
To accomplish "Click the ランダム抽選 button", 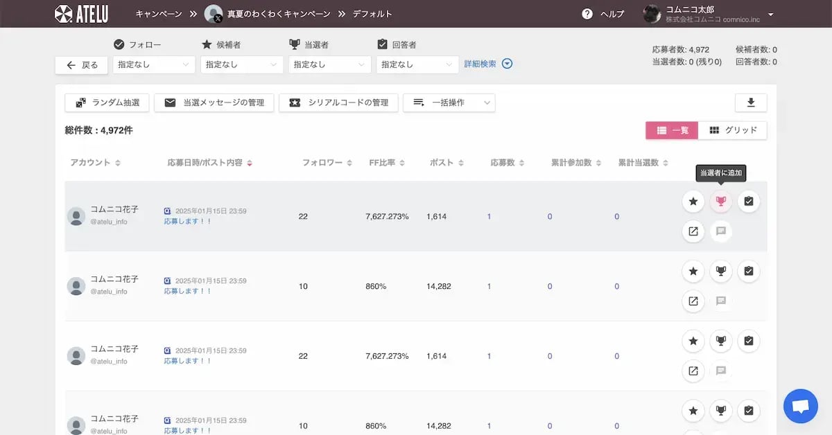I will (107, 103).
